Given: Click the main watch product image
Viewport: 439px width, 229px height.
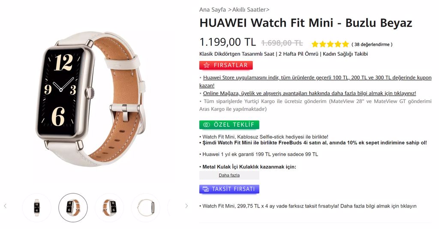Looking at the screenshot, I should [91, 99].
